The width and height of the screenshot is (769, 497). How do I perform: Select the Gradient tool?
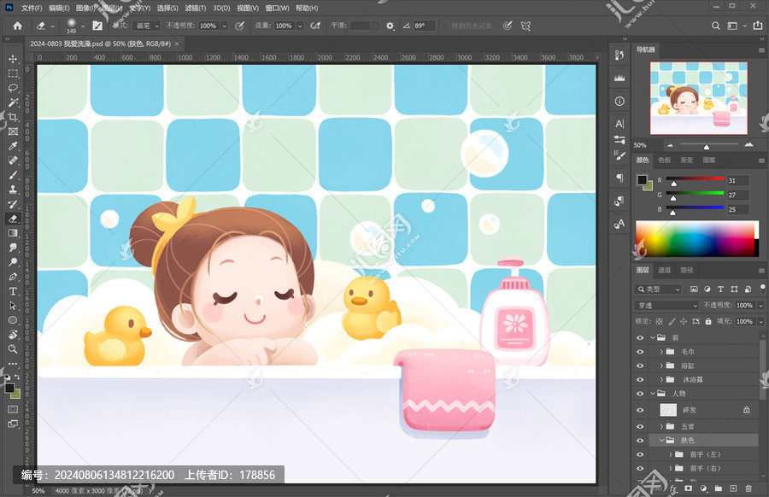[x=13, y=233]
